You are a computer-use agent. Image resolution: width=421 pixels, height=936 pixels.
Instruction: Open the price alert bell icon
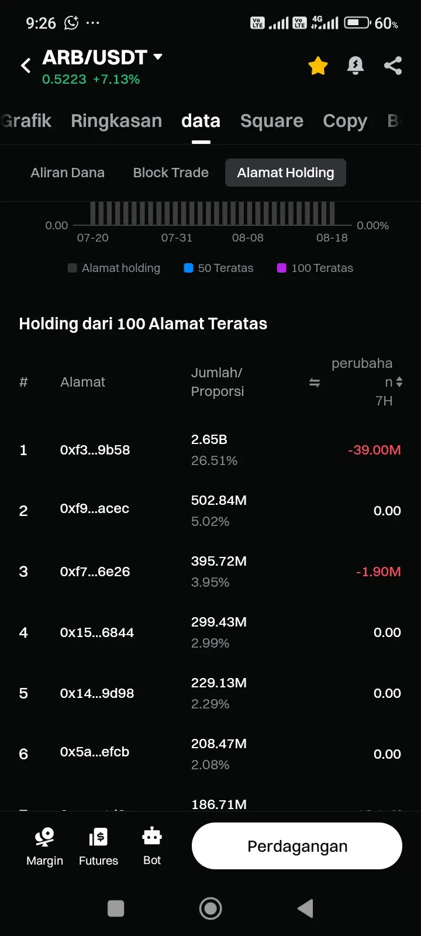[356, 66]
